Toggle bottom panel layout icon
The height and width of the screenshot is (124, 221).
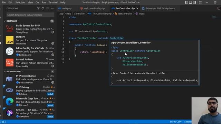(x=190, y=2)
